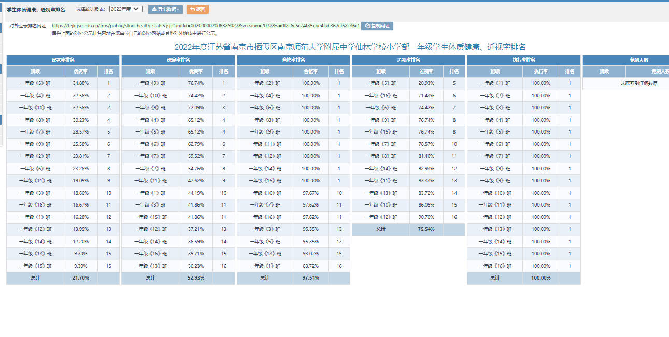The width and height of the screenshot is (669, 337).
Task: Select the 86.05% myopia rate cell
Action: tap(426, 205)
